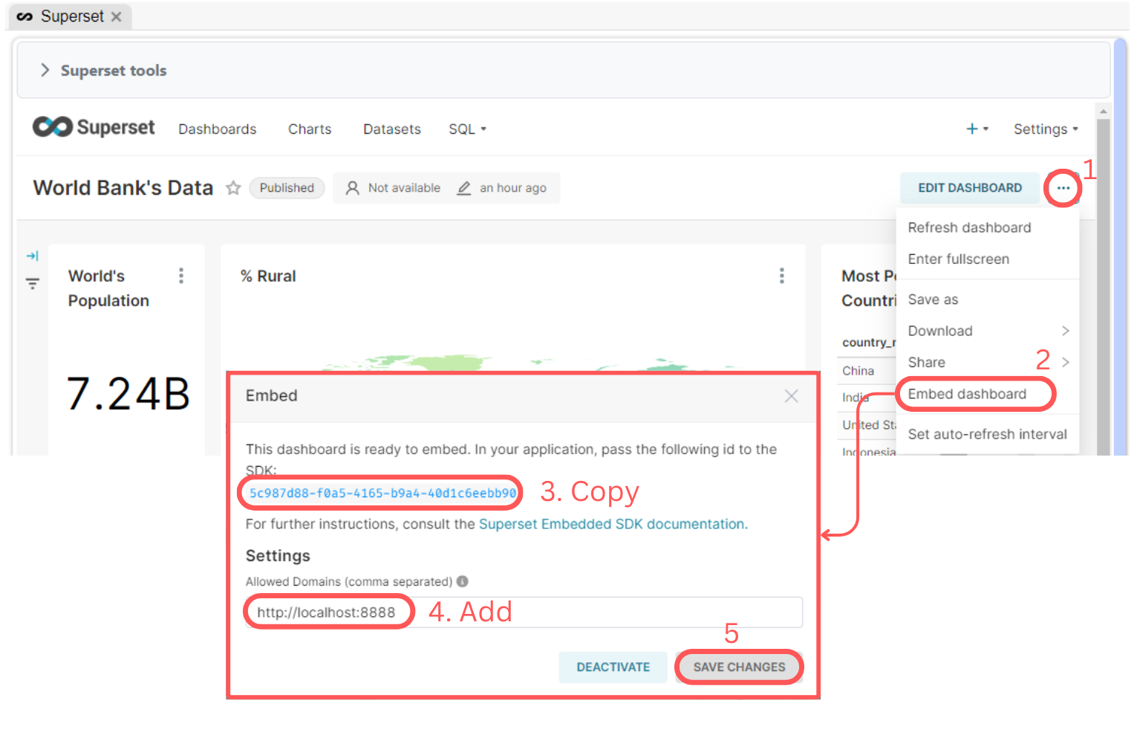The image size is (1137, 741).
Task: Close the Embed dialog with the X
Action: click(x=791, y=396)
